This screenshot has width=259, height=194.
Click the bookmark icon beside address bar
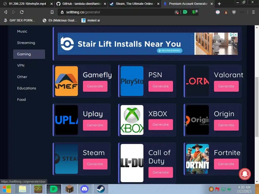coord(52,12)
